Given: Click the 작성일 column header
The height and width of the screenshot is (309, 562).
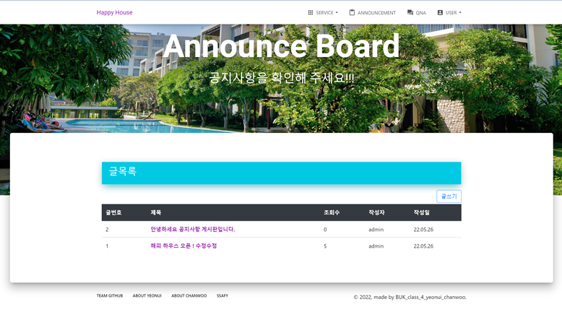Looking at the screenshot, I should 422,212.
